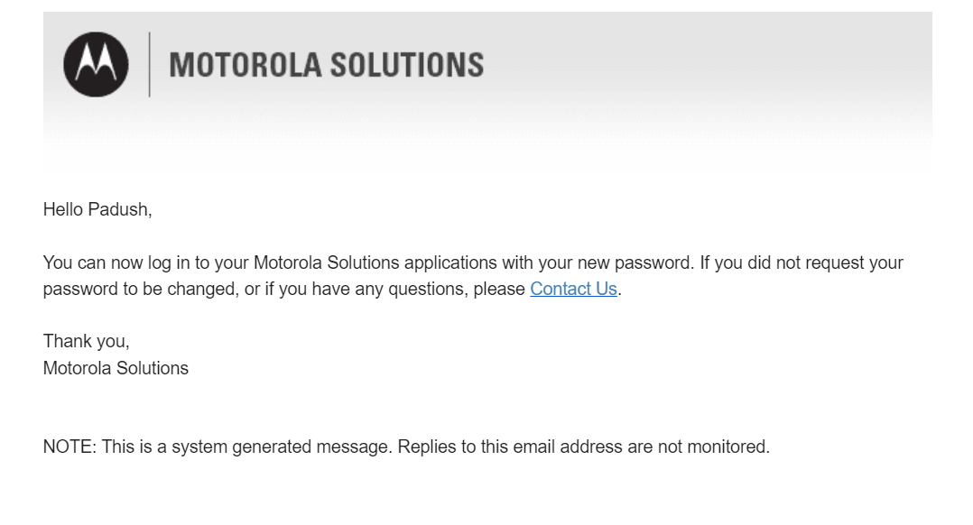Click the word 'MOTOROLA' in the header
The height and width of the screenshot is (525, 973).
coord(246,65)
